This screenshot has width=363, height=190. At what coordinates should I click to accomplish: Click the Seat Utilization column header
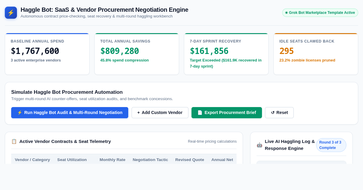[x=72, y=160]
